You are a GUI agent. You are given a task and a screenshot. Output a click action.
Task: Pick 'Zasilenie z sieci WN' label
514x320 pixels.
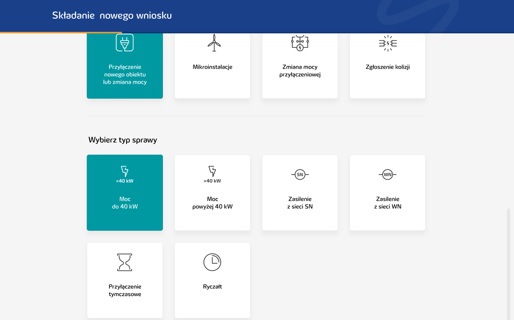click(x=388, y=203)
